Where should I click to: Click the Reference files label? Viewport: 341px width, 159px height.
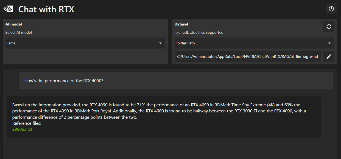tap(27, 123)
